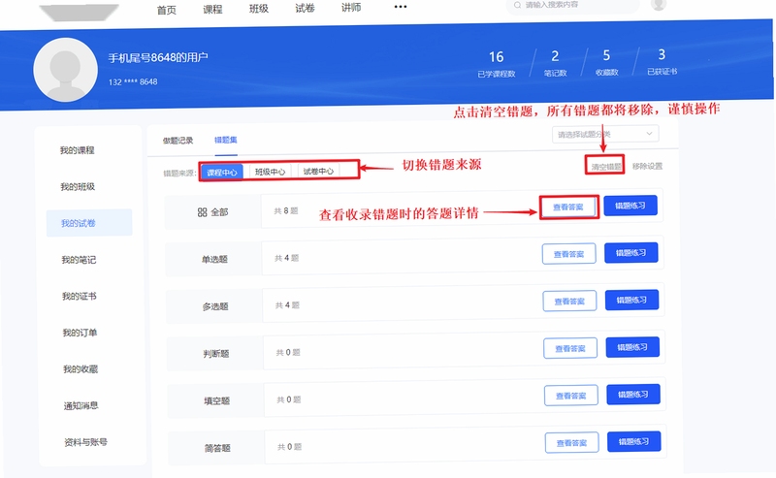This screenshot has width=776, height=478.
Task: Click 查看答案 in the 简答题 row
Action: click(x=571, y=443)
